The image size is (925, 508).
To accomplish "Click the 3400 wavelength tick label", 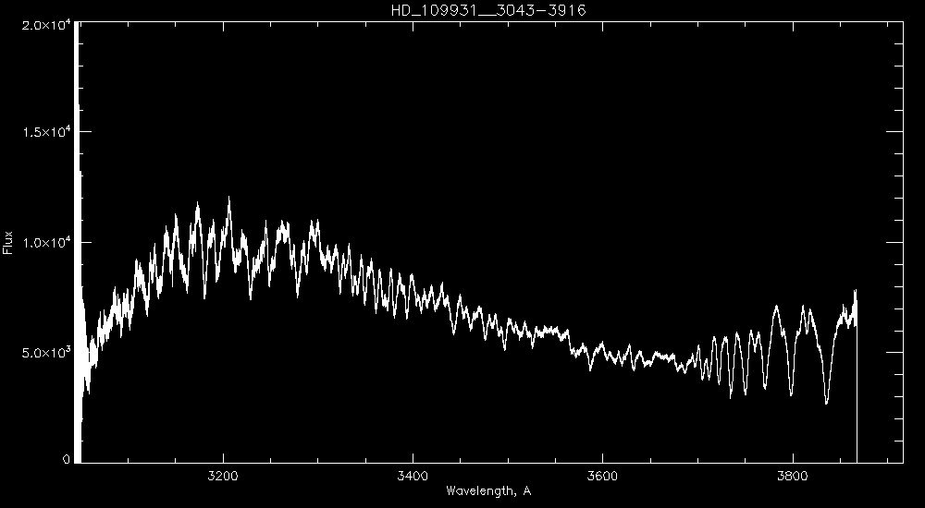I will click(x=413, y=475).
